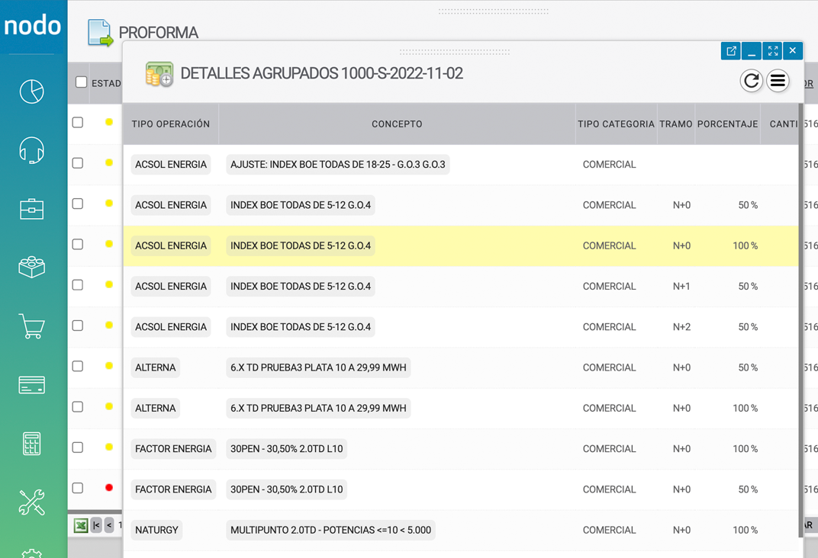The width and height of the screenshot is (818, 558).
Task: Export the Proforma list to Excel
Action: tap(80, 526)
